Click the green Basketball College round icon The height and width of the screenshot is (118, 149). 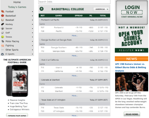click(42, 9)
